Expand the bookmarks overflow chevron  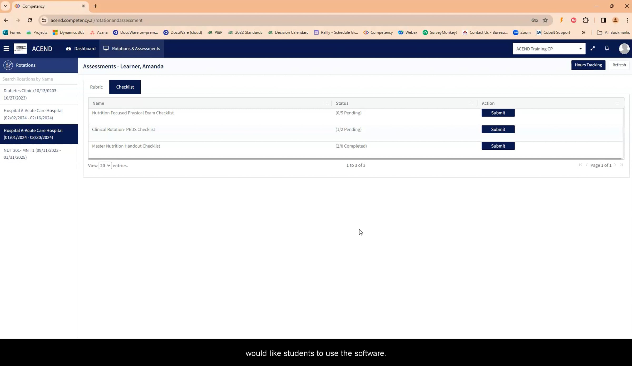click(584, 32)
